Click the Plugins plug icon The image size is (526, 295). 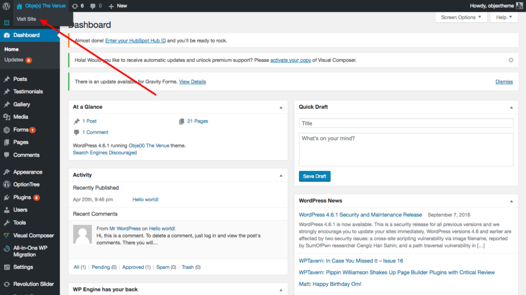point(7,197)
